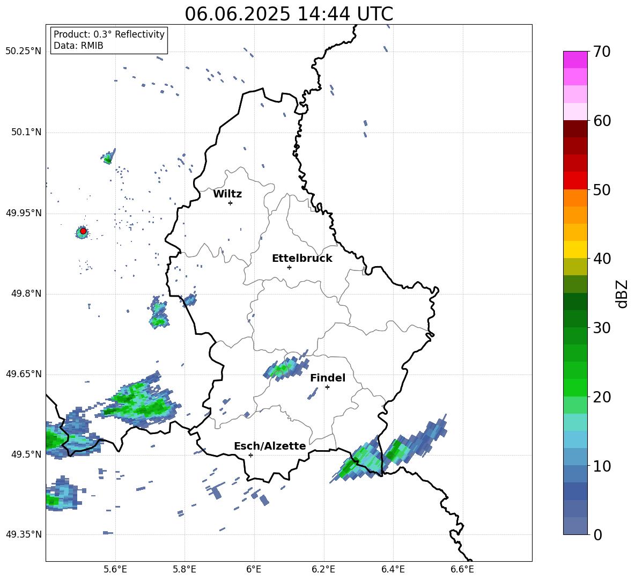
Task: Click the bright red colorbar swatch above 50
Action: (575, 181)
